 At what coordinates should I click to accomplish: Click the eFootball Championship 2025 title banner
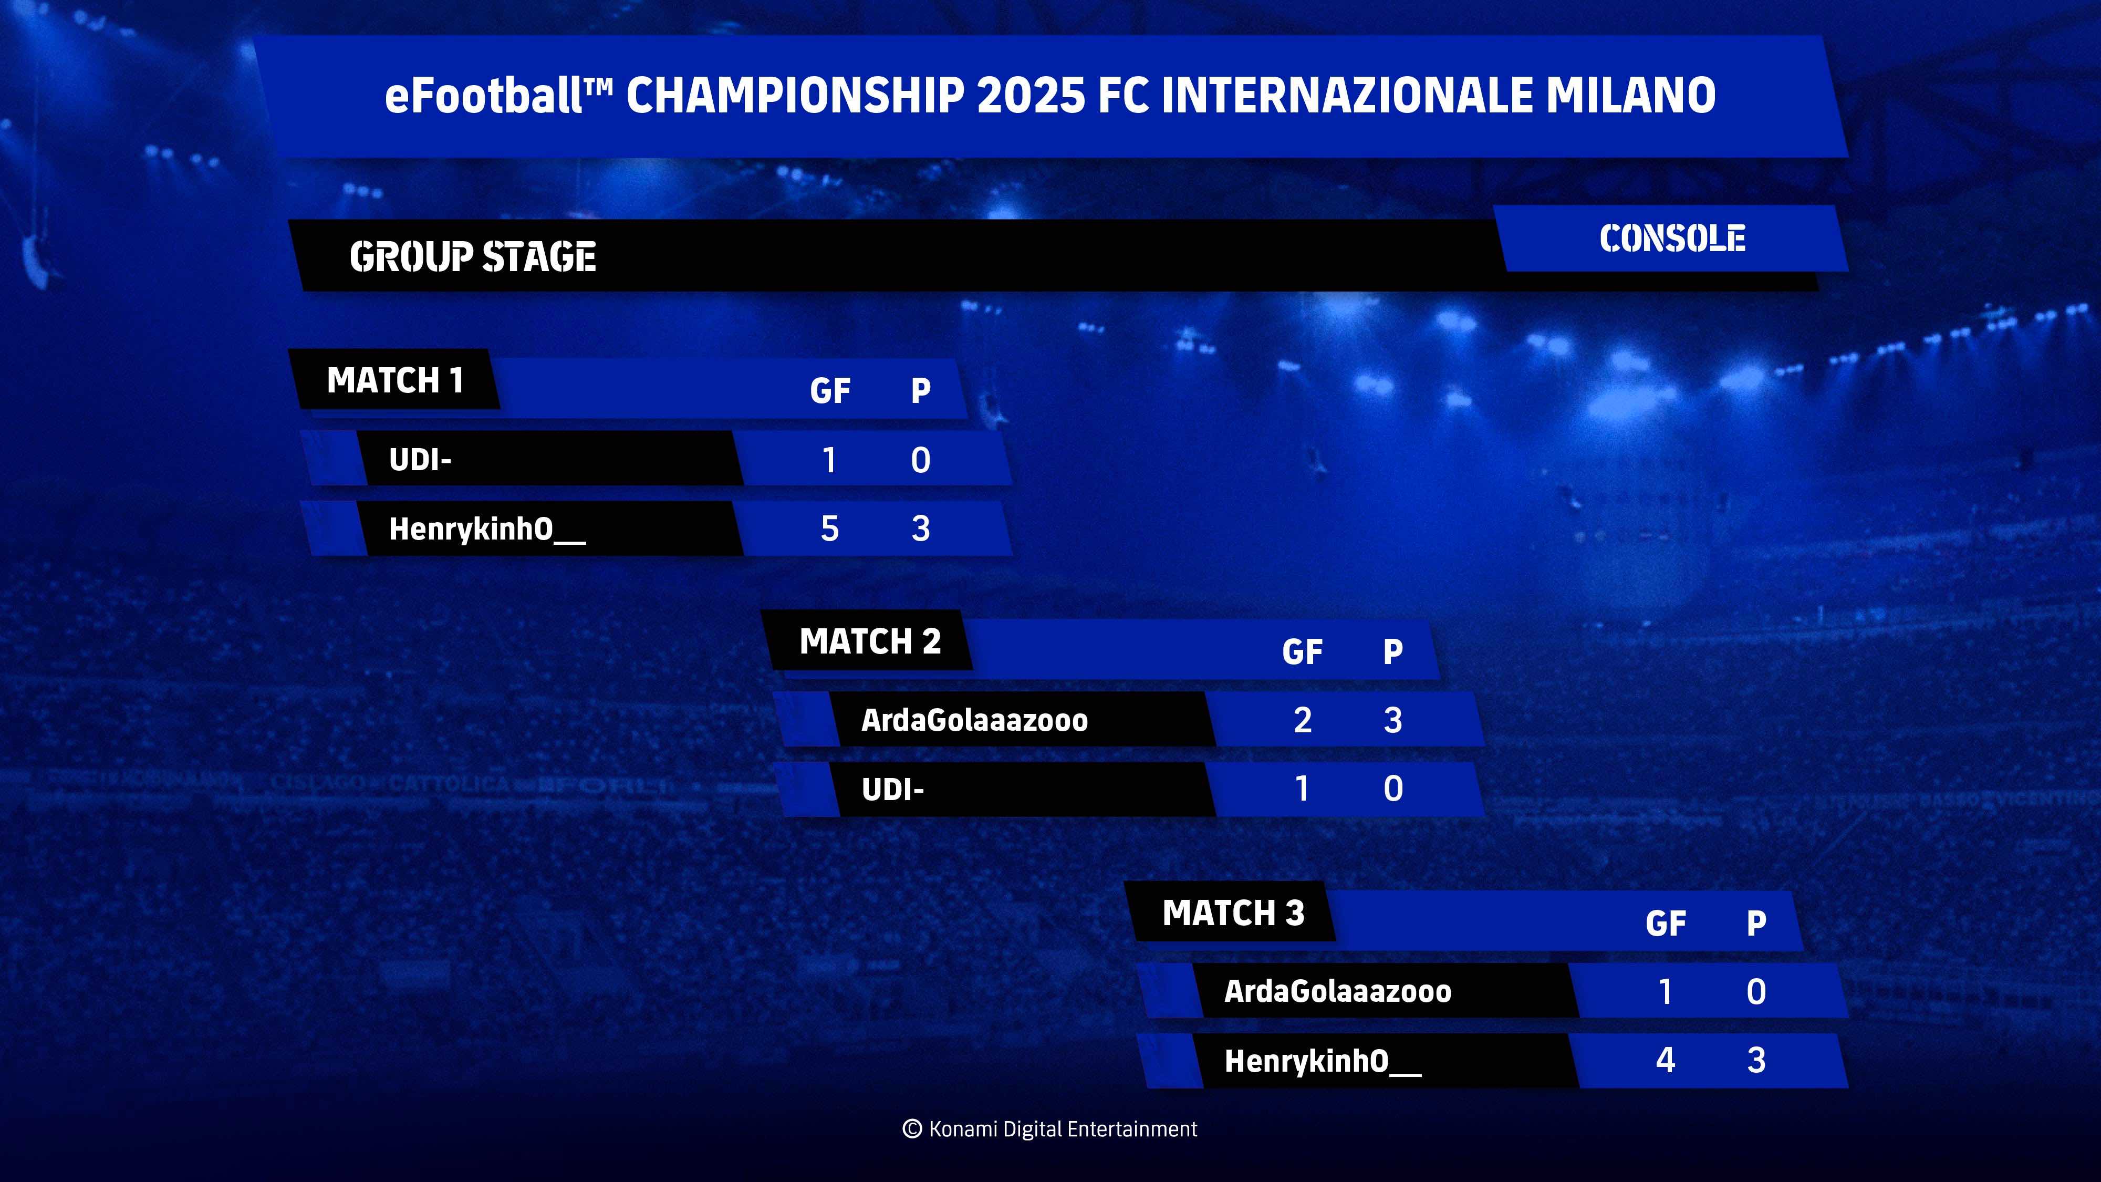click(x=1050, y=96)
